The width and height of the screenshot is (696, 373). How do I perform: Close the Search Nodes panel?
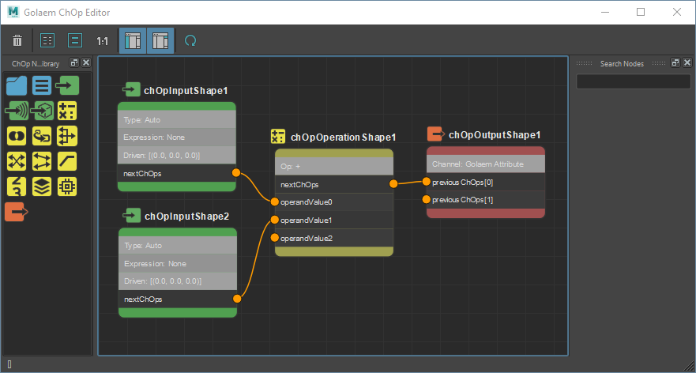tap(687, 63)
